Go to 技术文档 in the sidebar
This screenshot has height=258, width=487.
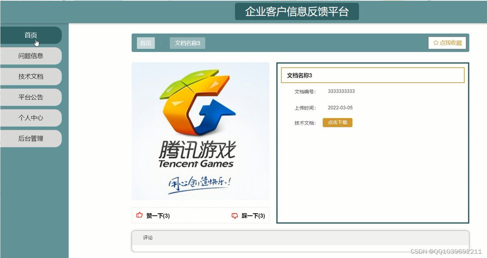pyautogui.click(x=31, y=77)
